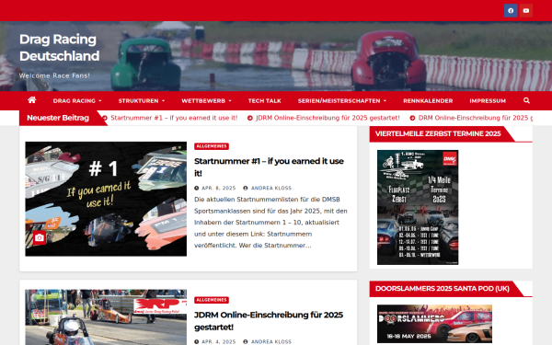Click Allgemeines tag on JDRM post
Image resolution: width=552 pixels, height=345 pixels.
212,300
